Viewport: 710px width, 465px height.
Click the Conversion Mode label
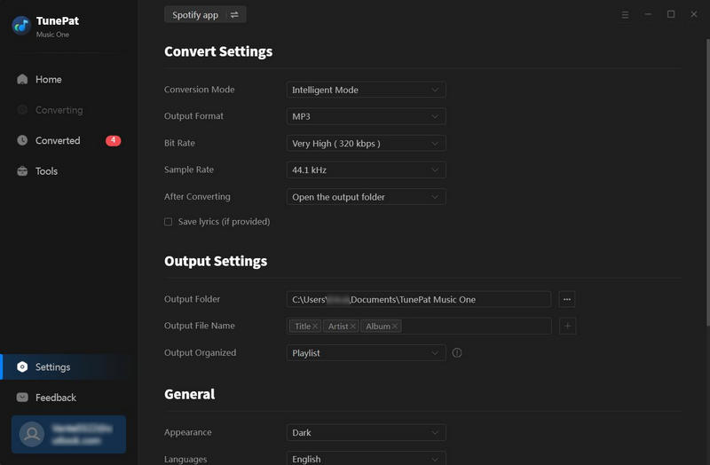point(199,90)
